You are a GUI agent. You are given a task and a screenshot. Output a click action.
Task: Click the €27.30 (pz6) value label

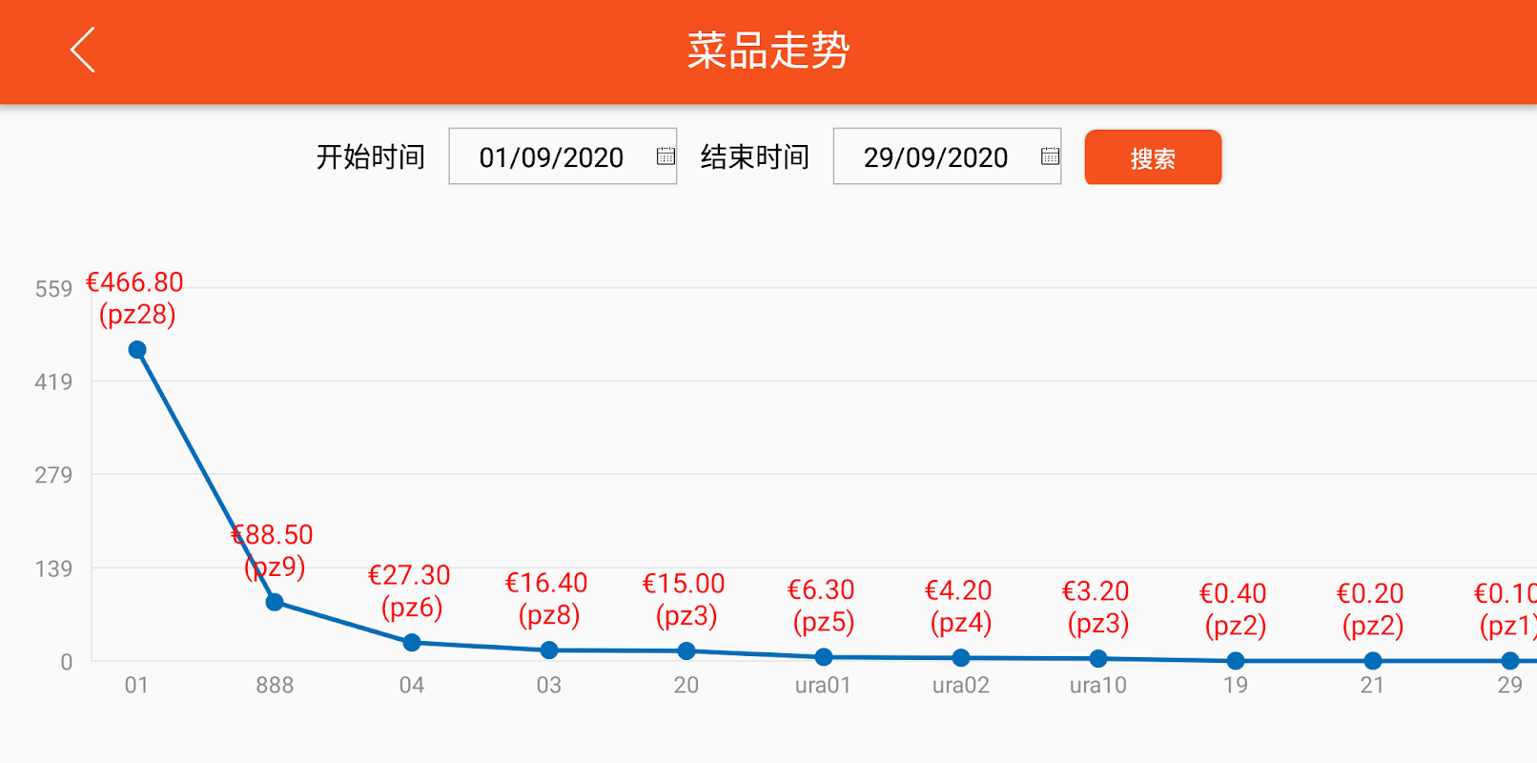click(x=410, y=591)
